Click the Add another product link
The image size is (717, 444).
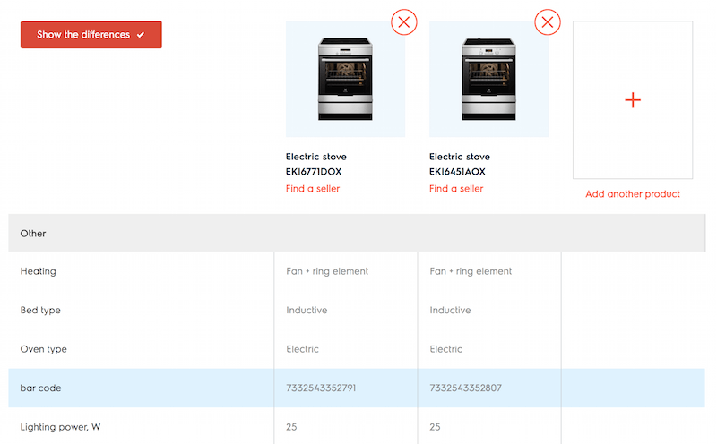633,194
